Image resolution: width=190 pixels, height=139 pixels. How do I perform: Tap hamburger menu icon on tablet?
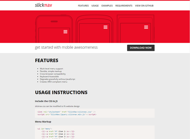click(x=146, y=27)
